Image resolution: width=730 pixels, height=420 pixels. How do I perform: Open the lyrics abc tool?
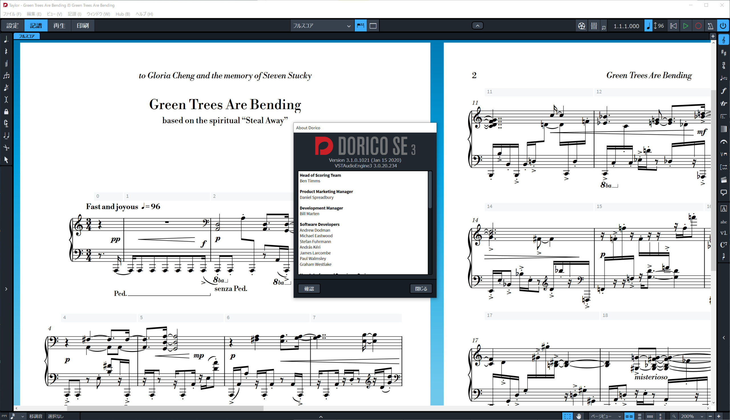click(724, 222)
